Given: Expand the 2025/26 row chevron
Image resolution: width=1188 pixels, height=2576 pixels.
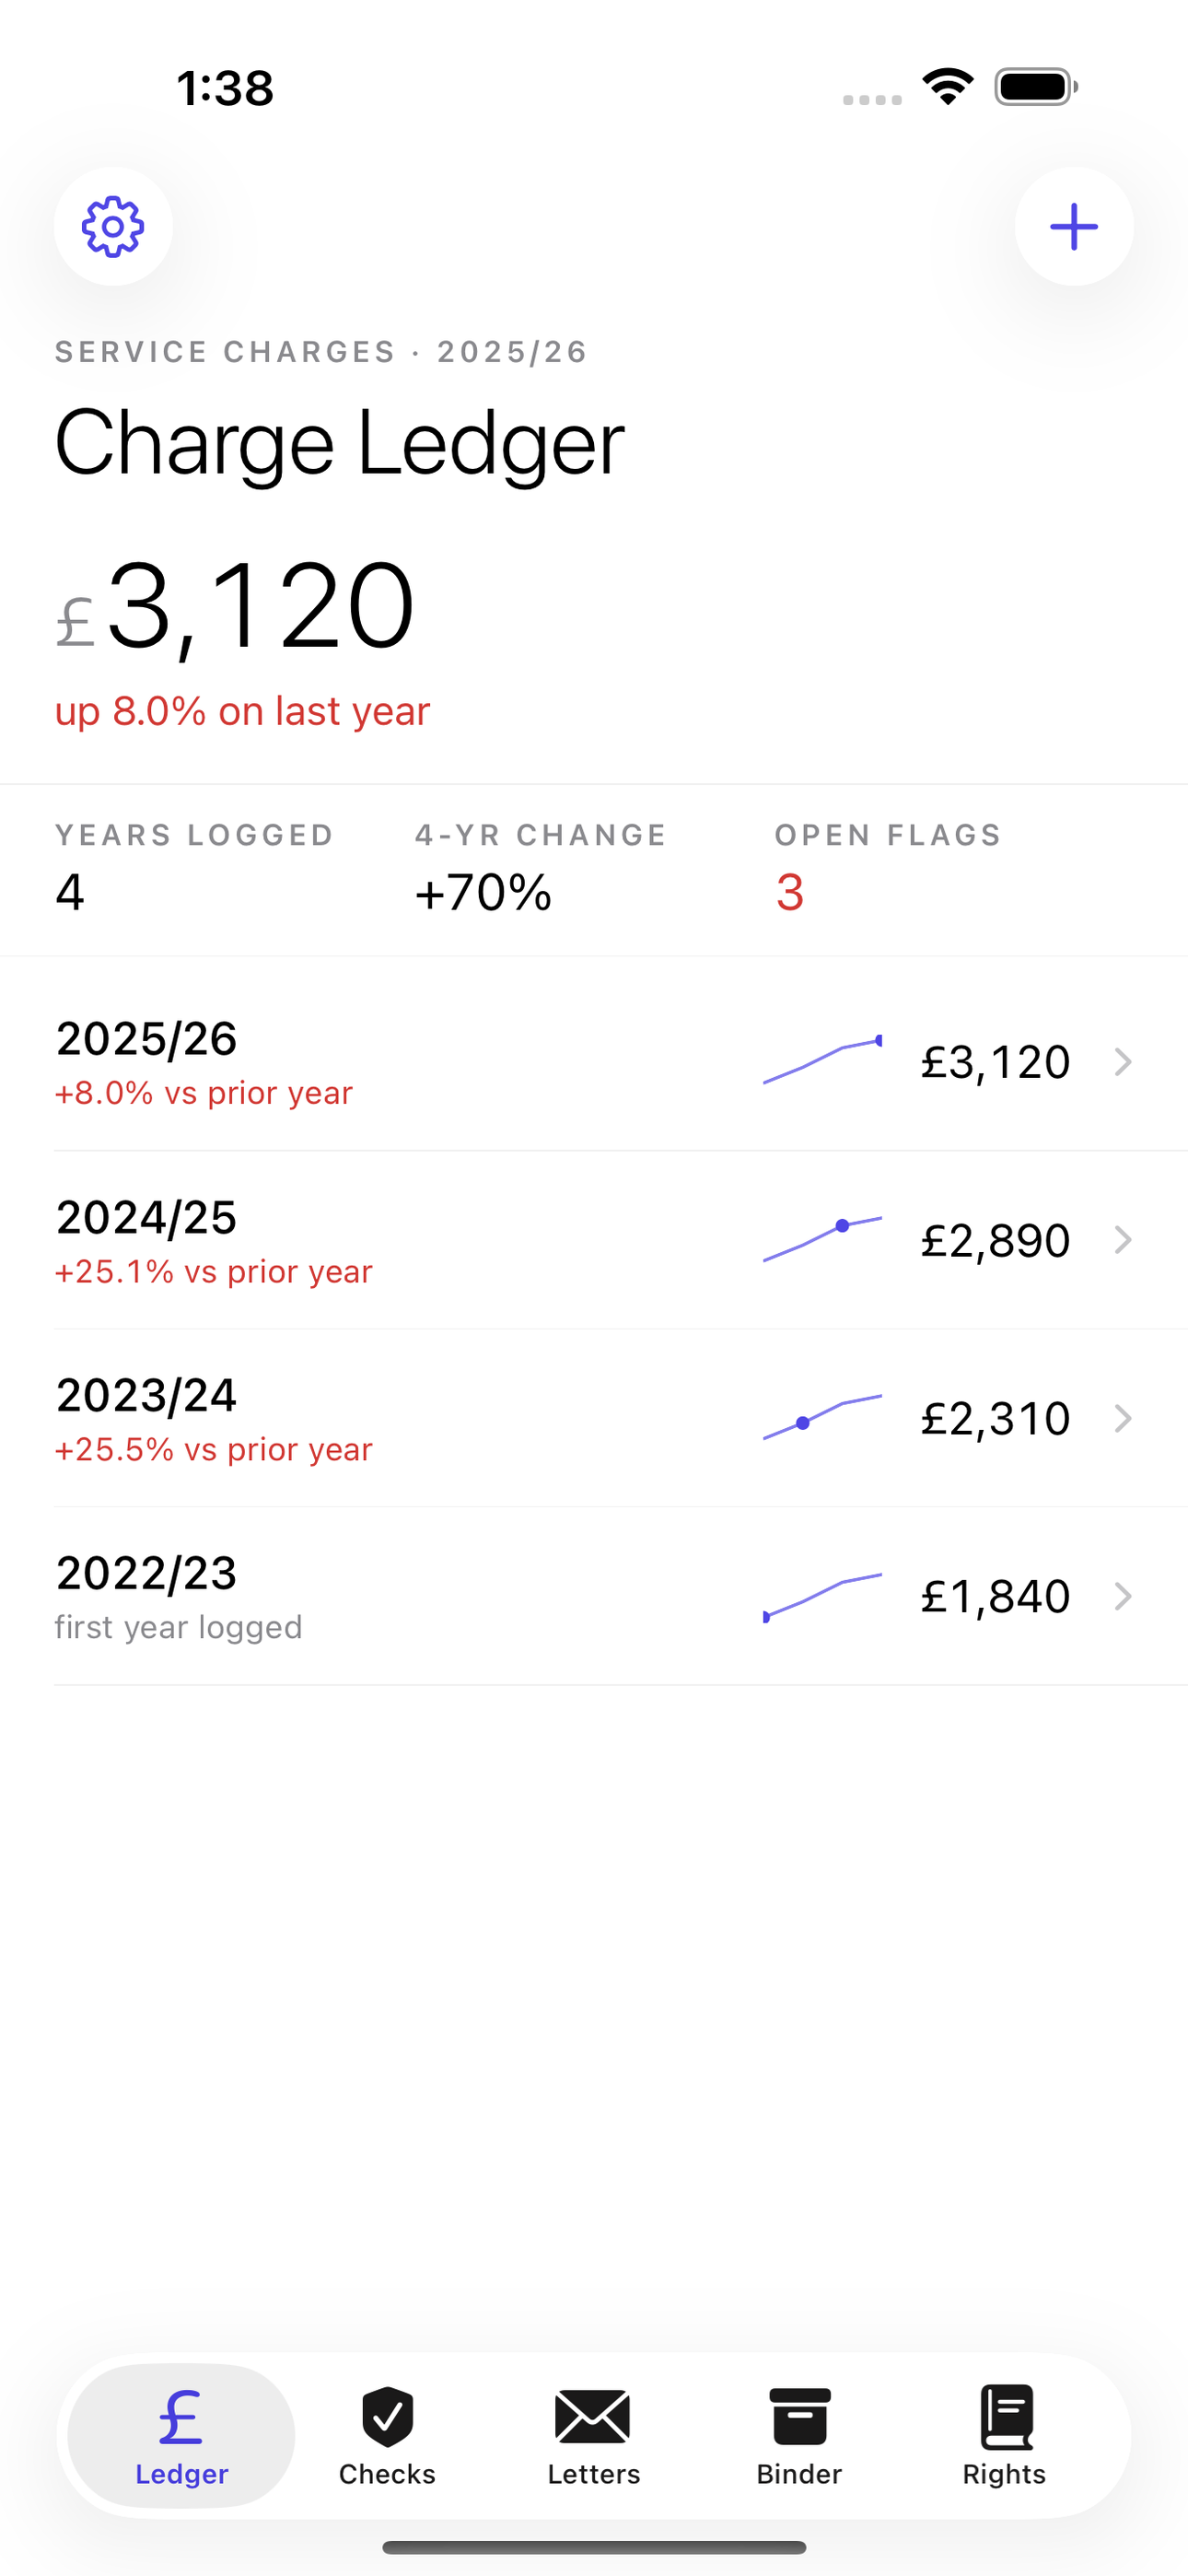Looking at the screenshot, I should 1123,1062.
